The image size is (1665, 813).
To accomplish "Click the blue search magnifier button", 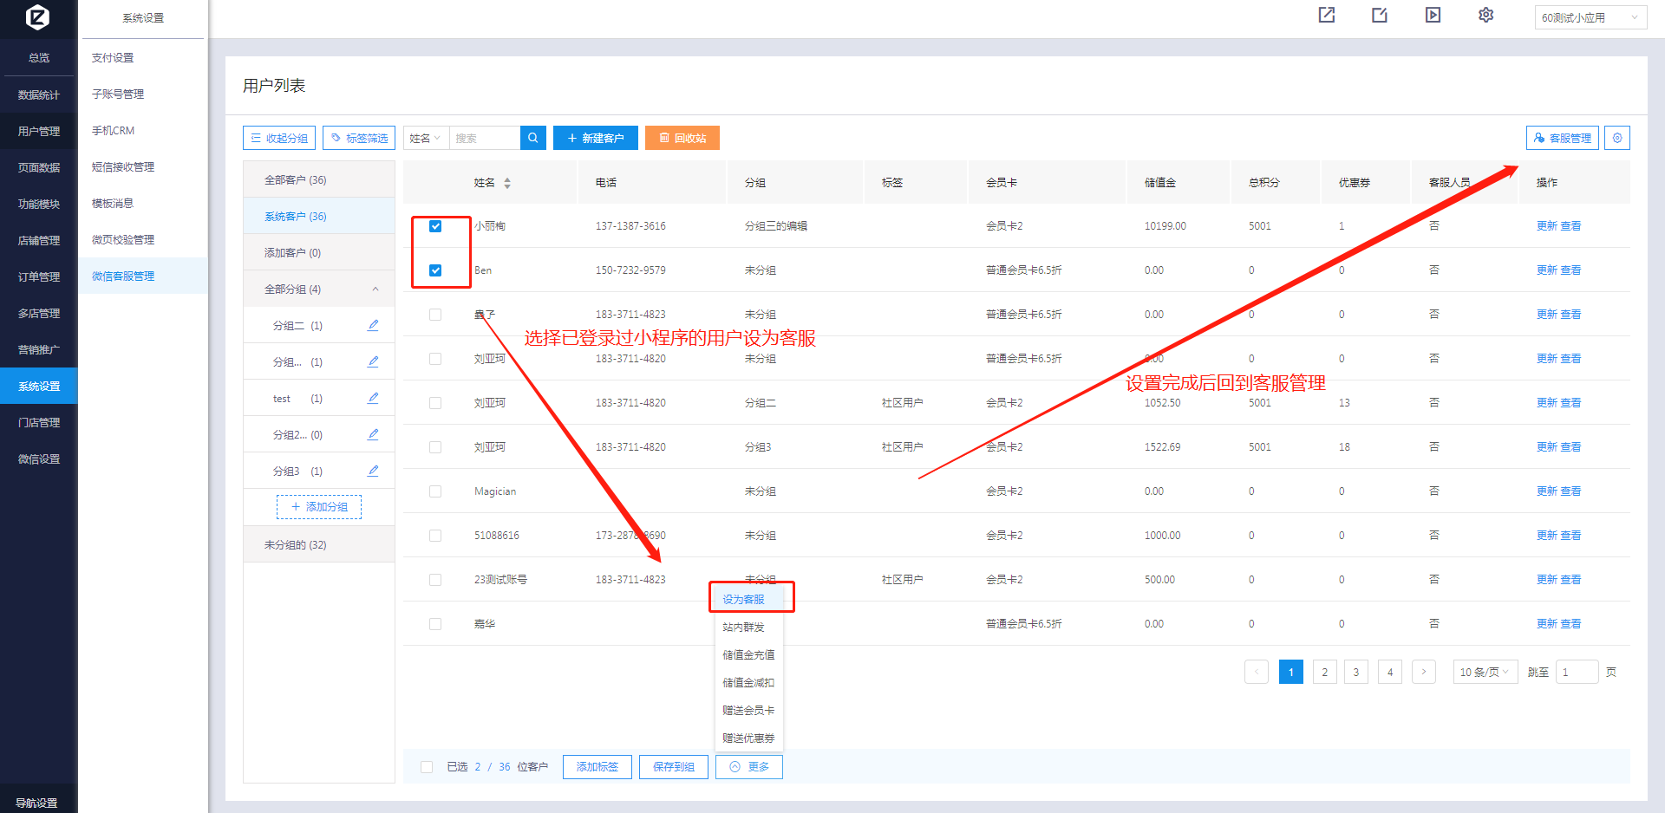I will (x=532, y=138).
